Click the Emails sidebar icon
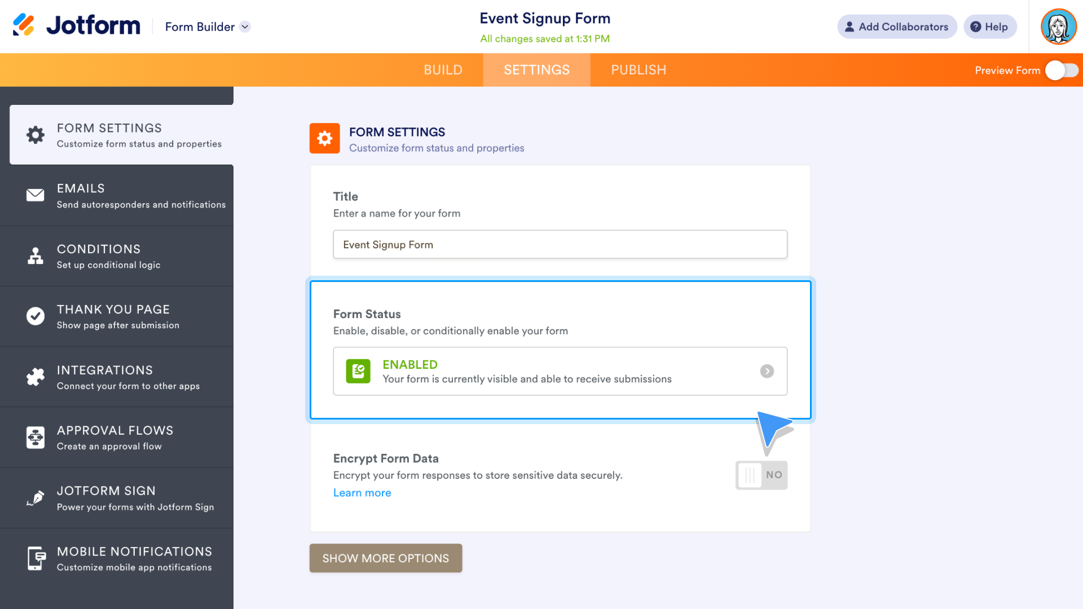 (x=34, y=195)
